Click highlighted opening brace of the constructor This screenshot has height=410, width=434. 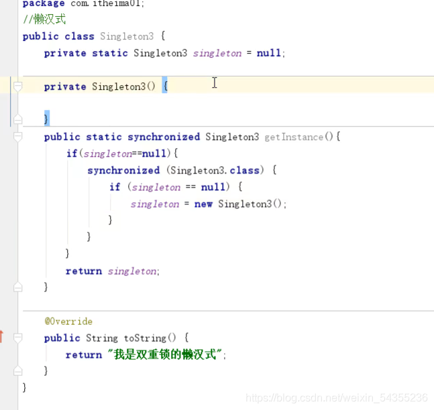(x=165, y=85)
